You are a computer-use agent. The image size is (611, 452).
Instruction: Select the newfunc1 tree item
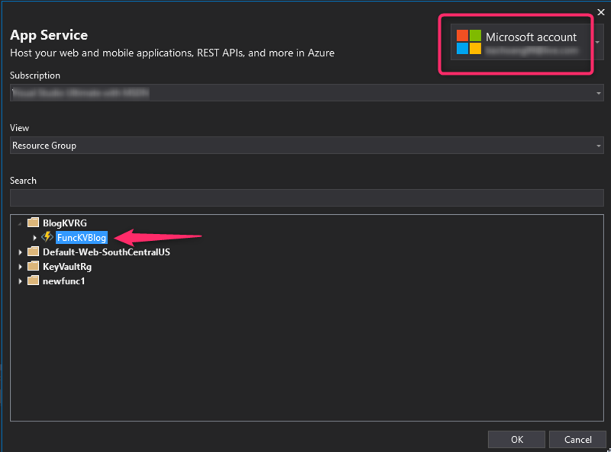tap(63, 281)
